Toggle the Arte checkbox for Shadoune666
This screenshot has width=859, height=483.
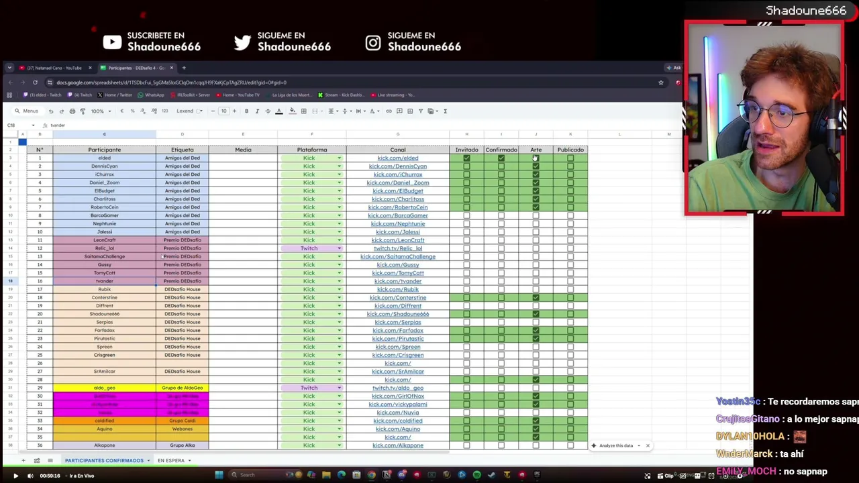[x=536, y=314]
